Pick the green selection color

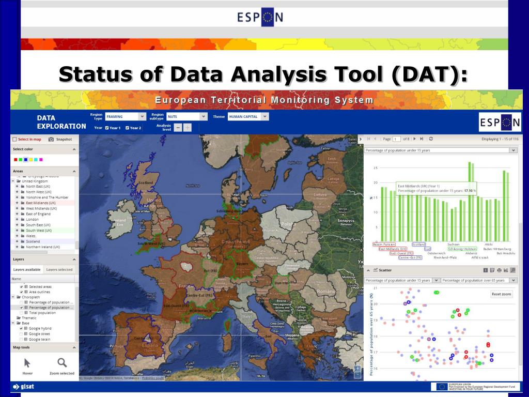(x=21, y=160)
